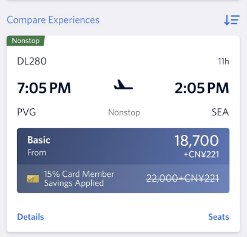Click the SEA arrival airport code
This screenshot has width=247, height=237.
pyautogui.click(x=220, y=112)
